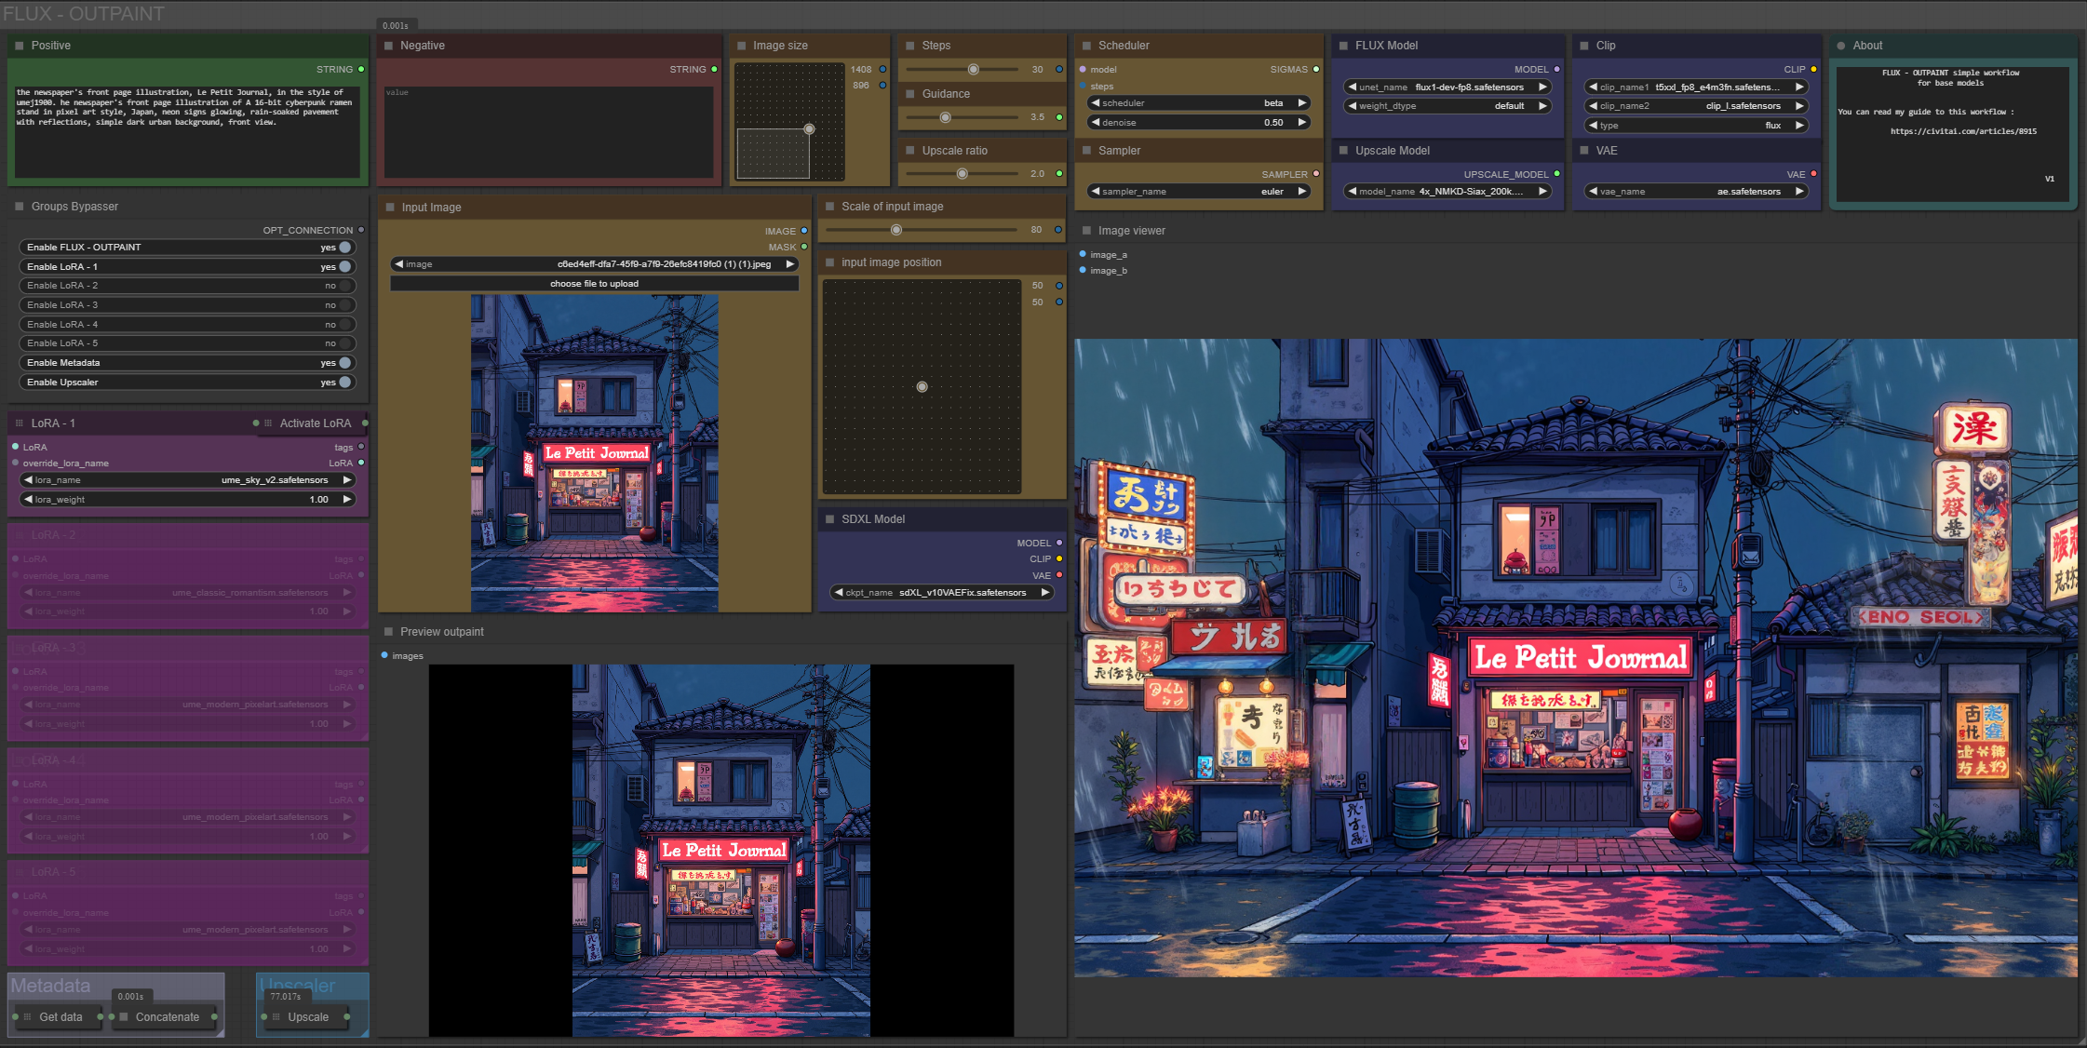
Task: Open the unet_name model dropdown
Action: tap(1448, 87)
